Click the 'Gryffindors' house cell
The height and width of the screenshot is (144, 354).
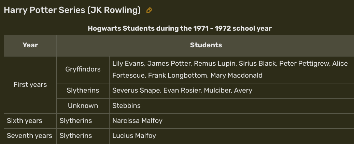point(83,69)
